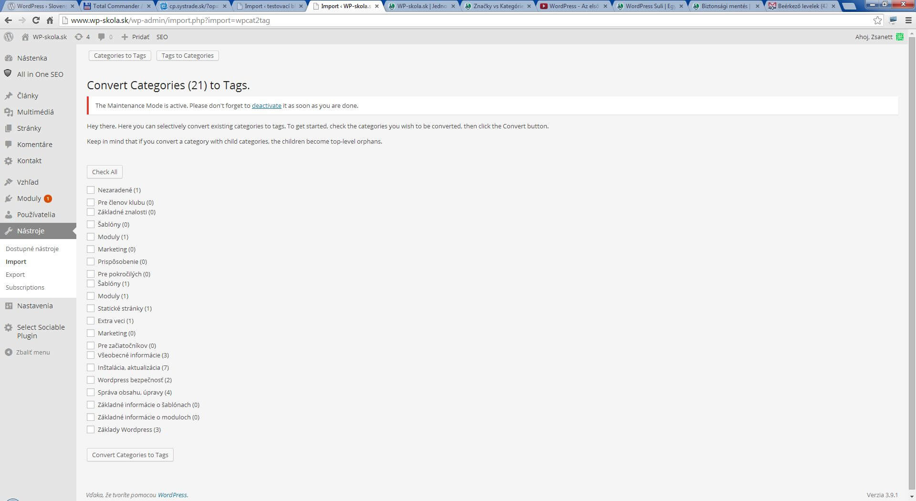This screenshot has height=501, width=916.
Task: Click the Kontakt gear icon
Action: 8,161
